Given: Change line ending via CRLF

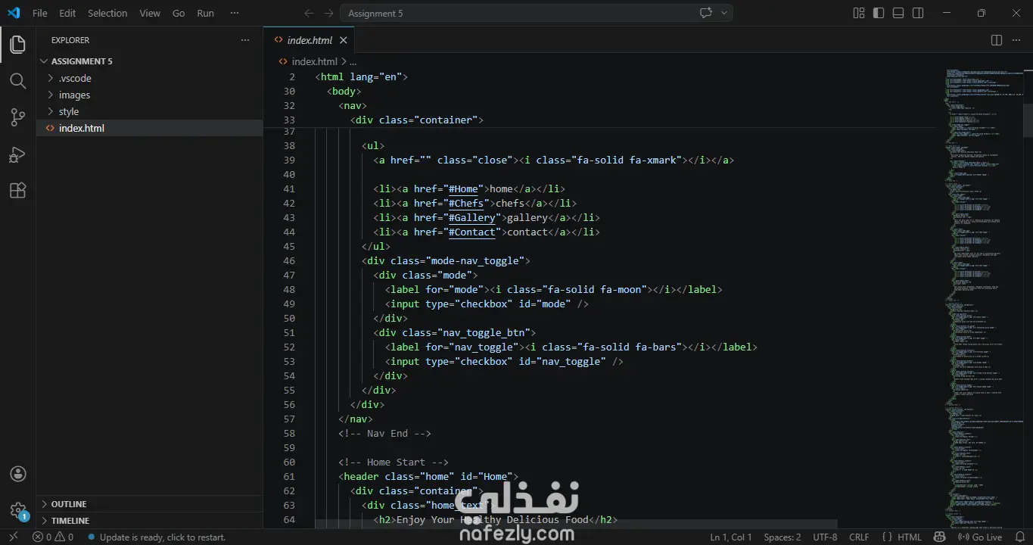Looking at the screenshot, I should point(860,537).
